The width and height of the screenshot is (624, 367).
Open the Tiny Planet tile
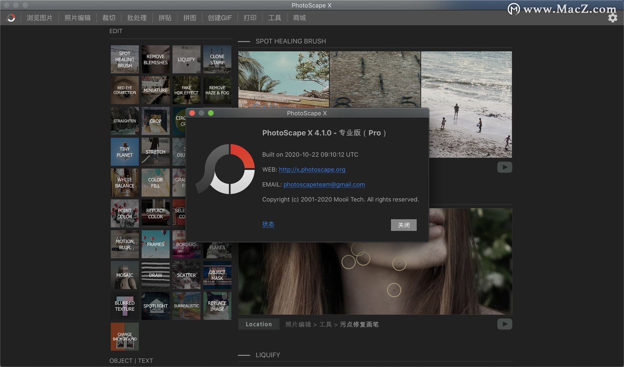pyautogui.click(x=124, y=152)
